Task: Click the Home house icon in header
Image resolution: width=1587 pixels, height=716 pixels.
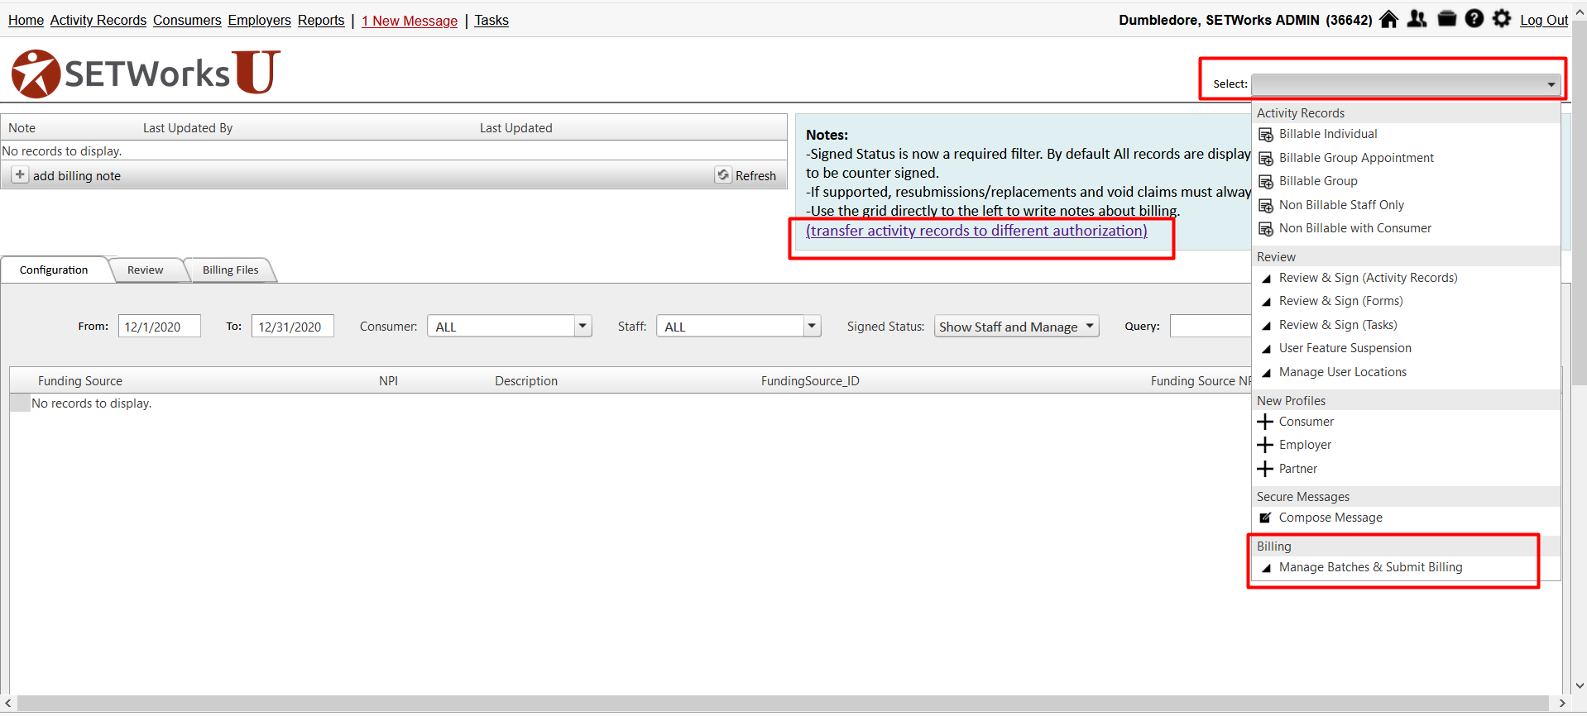Action: pos(1389,19)
